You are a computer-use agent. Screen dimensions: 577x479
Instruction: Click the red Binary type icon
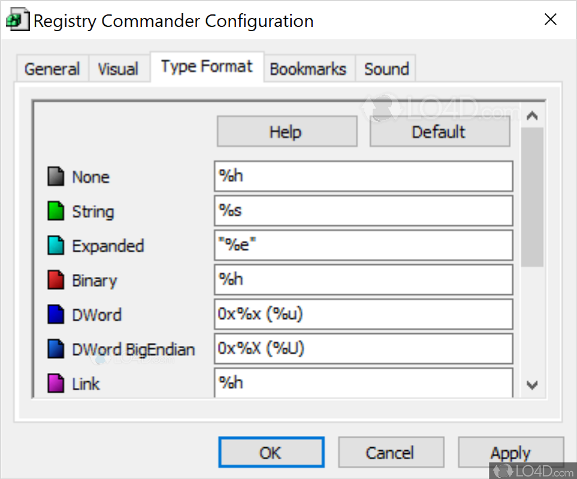(x=57, y=280)
